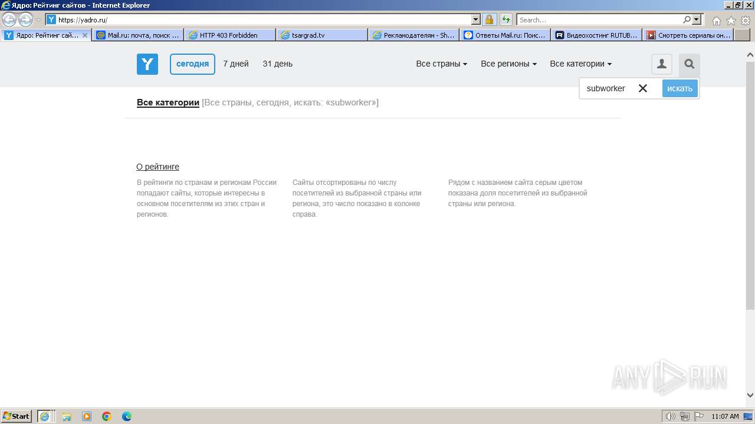Click the security lock icon

(x=490, y=19)
